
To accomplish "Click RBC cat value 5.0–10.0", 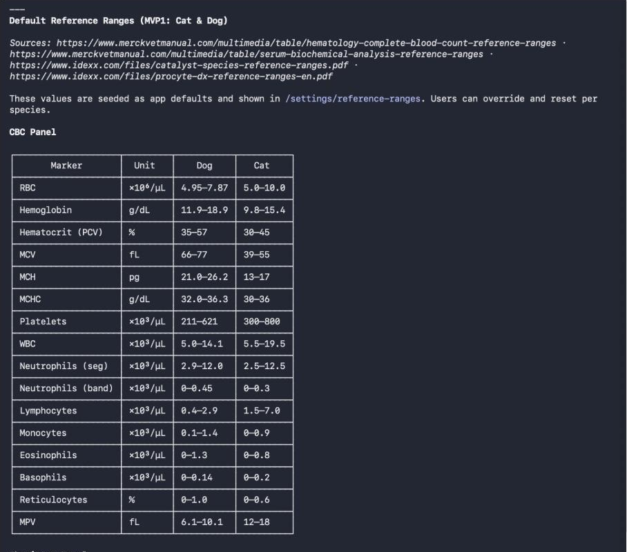I will tap(264, 188).
